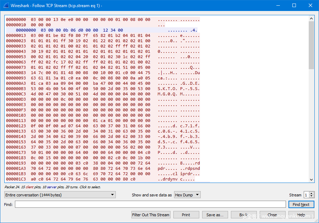The image size is (319, 223).
Task: Decrease the Stream number with down arrow
Action: pos(312,196)
